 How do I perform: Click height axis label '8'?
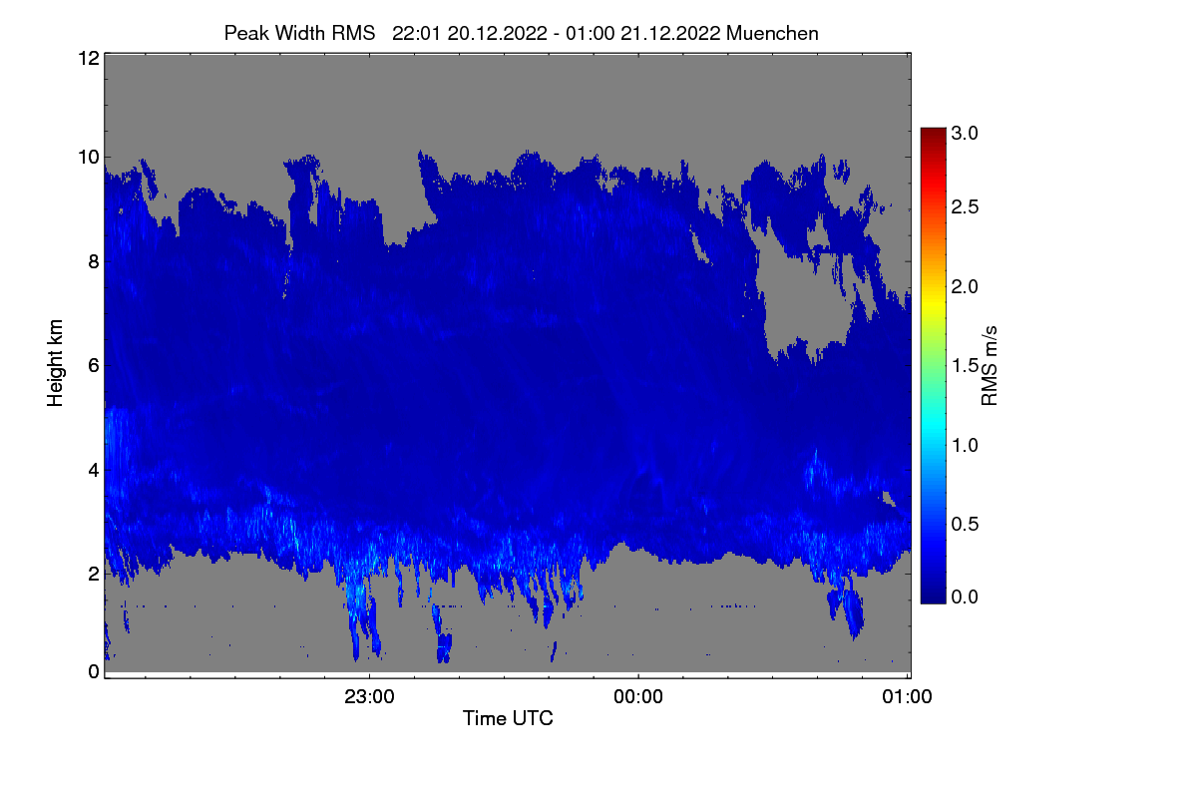click(x=94, y=261)
